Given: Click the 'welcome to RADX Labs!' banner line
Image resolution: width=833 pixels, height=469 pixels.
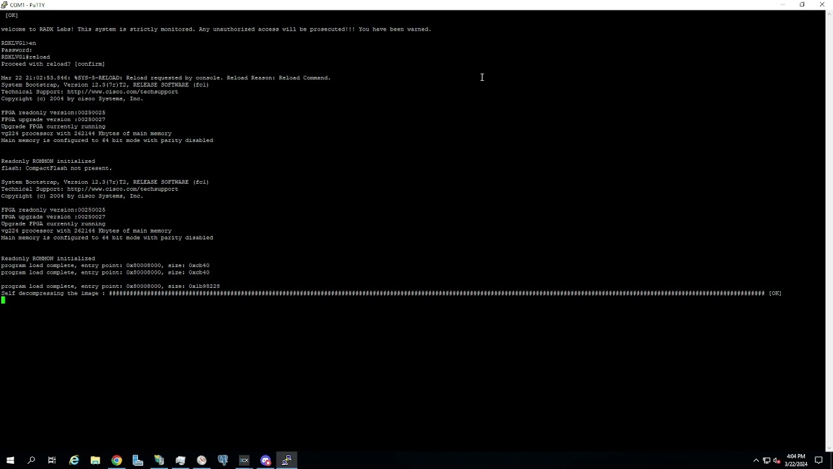Looking at the screenshot, I should pos(216,29).
